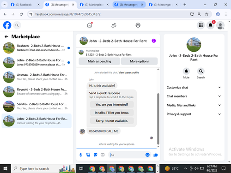The width and height of the screenshot is (231, 173).
Task: Search in conversation with magnifier icon
Action: click(x=201, y=71)
